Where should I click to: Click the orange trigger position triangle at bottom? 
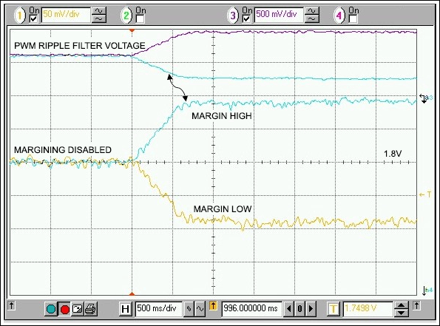point(132,293)
